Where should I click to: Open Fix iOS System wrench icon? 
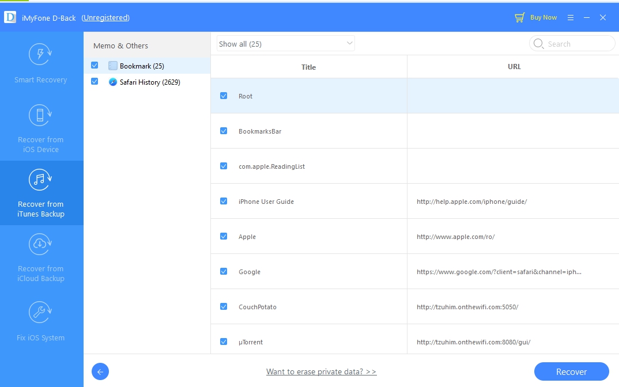point(40,313)
